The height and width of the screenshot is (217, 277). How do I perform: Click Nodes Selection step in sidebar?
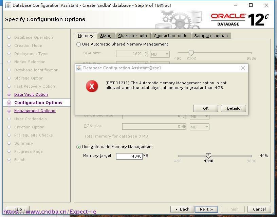[30, 62]
